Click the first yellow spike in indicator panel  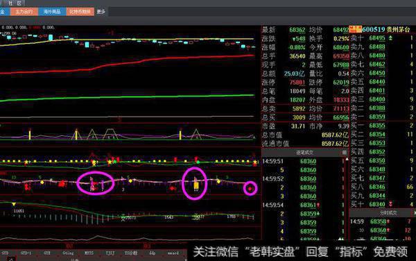(x=30, y=134)
